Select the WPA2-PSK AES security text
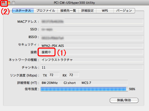 coord(53,46)
